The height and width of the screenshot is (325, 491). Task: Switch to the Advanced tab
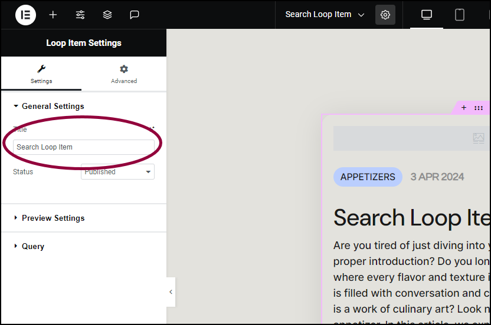click(124, 74)
